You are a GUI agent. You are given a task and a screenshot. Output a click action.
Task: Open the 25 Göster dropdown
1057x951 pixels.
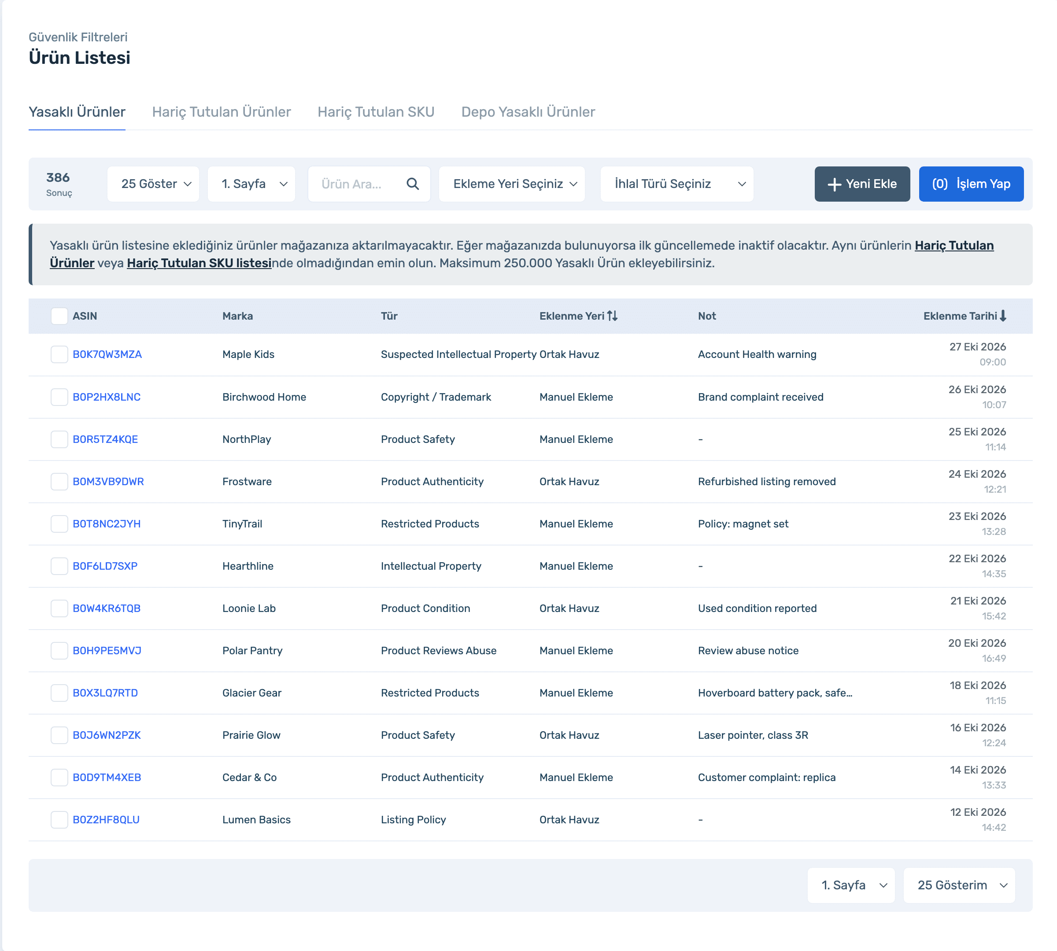point(153,184)
